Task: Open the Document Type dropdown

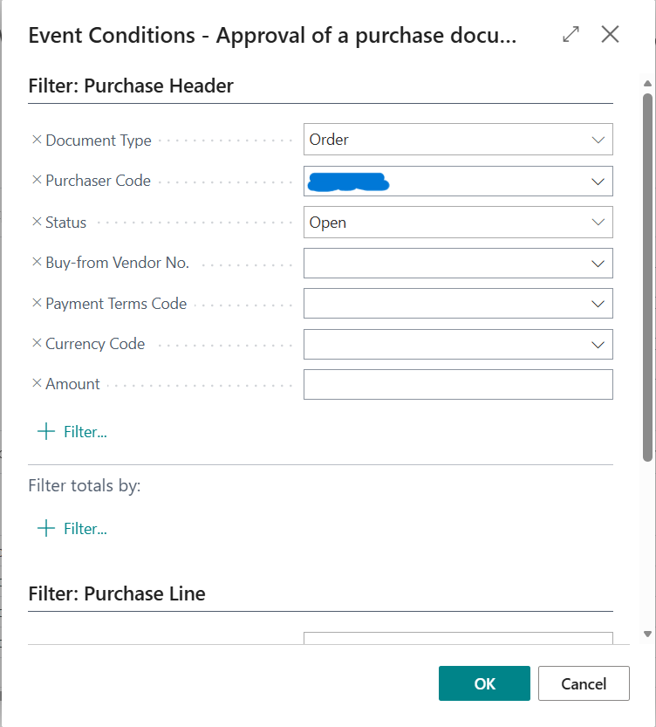Action: pyautogui.click(x=598, y=140)
